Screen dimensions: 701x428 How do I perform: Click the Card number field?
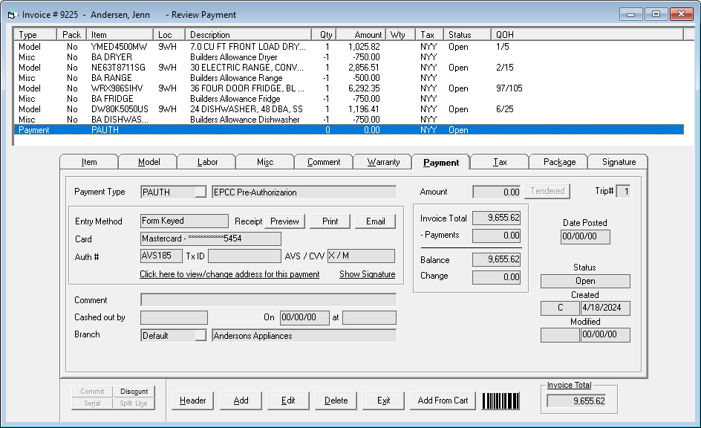211,239
